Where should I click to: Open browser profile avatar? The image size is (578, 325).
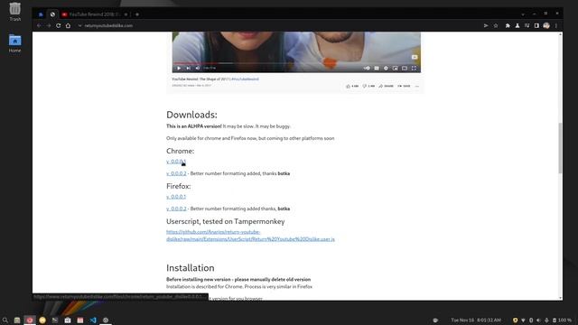coord(546,26)
